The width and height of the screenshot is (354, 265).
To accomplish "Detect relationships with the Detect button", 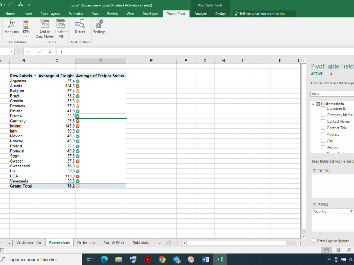I will (80, 26).
